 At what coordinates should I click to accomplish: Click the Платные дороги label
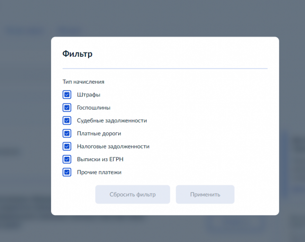point(99,133)
